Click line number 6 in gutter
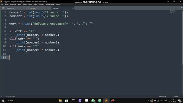 coord(5,31)
